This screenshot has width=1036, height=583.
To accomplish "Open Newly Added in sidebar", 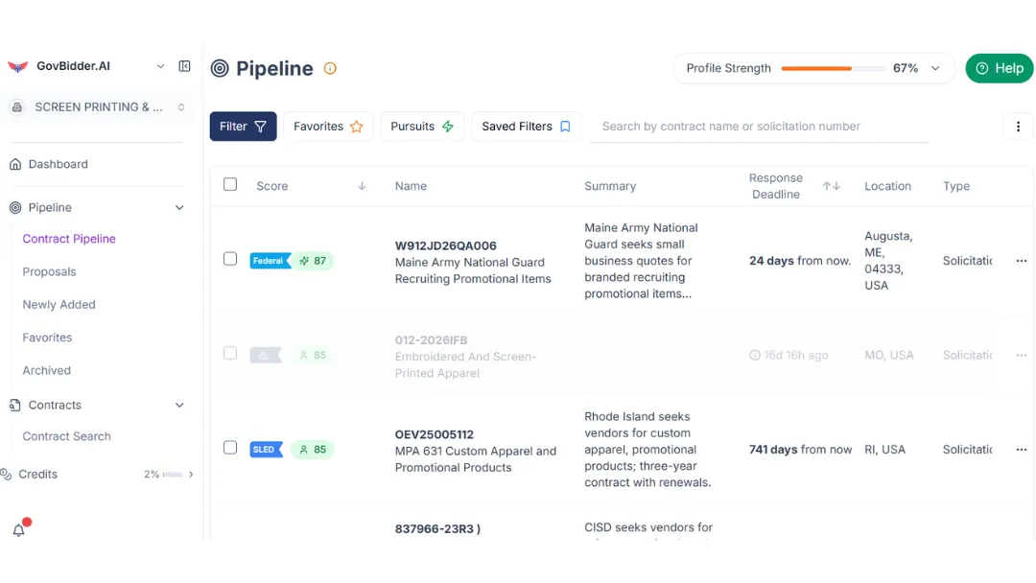I will click(x=59, y=305).
